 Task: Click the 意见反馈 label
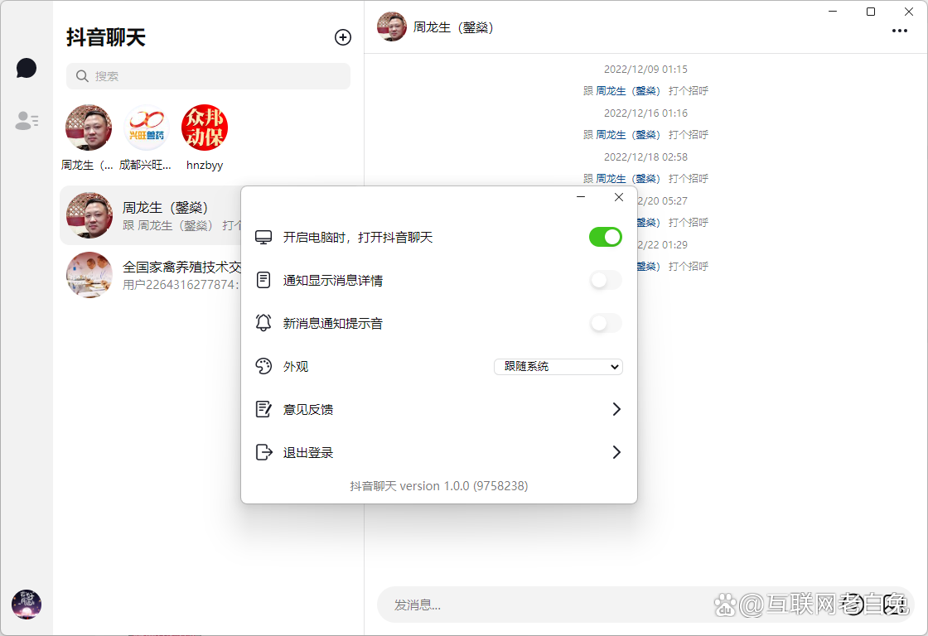[x=307, y=409]
